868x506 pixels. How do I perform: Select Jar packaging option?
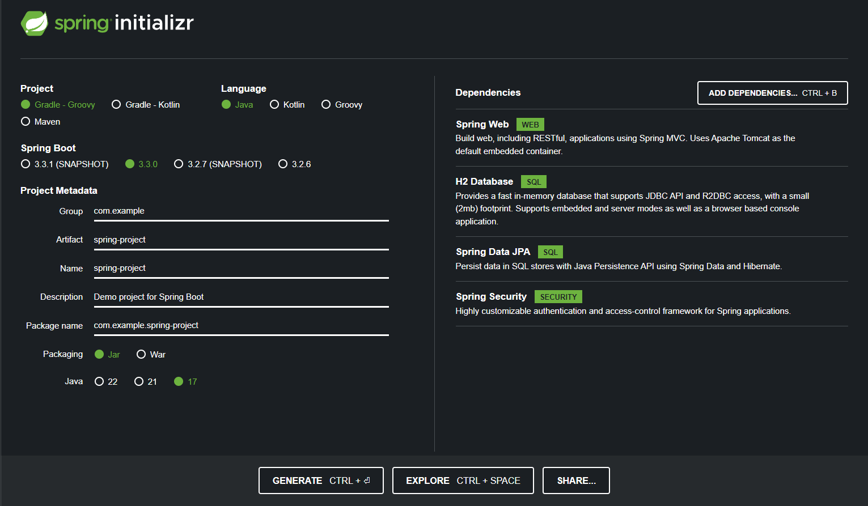pyautogui.click(x=107, y=355)
